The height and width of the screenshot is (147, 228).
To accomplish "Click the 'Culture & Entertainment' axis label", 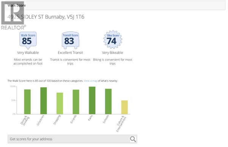I will pos(121,124).
